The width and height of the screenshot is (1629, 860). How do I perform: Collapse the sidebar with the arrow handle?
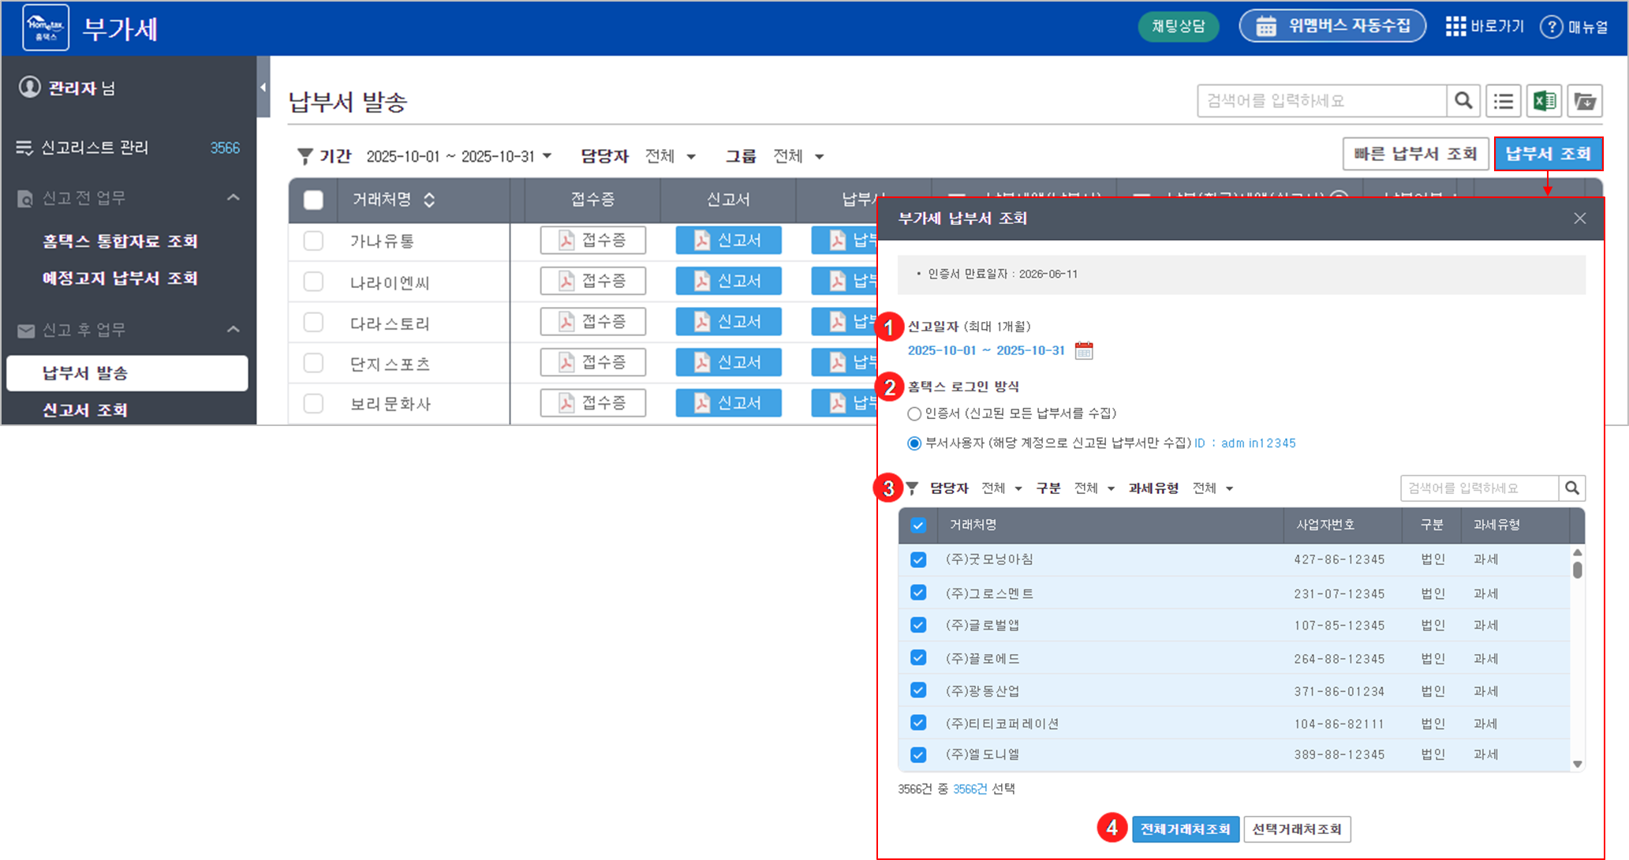point(263,87)
